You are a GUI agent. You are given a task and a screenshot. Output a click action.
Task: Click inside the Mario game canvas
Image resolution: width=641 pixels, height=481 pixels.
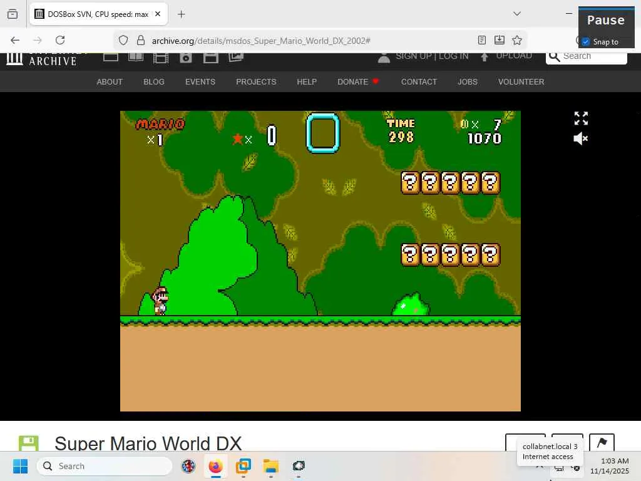coord(320,261)
